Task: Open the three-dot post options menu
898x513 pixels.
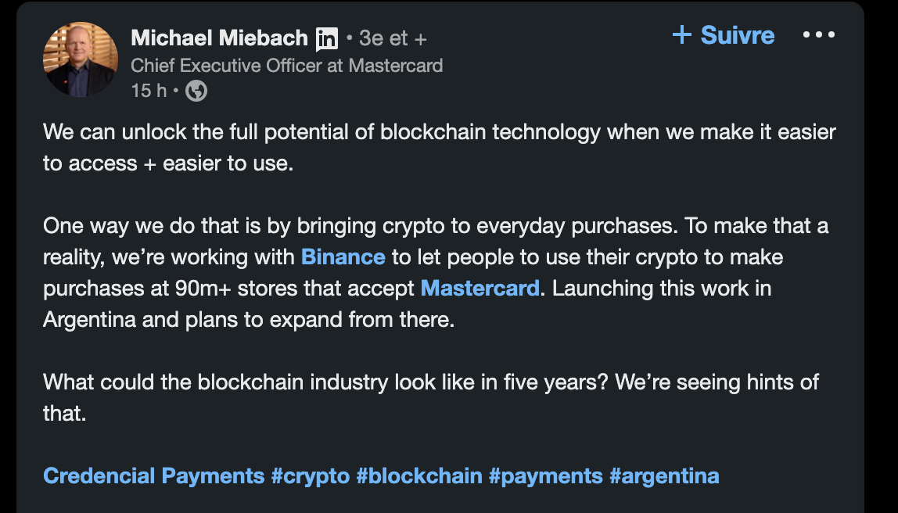Action: point(819,35)
